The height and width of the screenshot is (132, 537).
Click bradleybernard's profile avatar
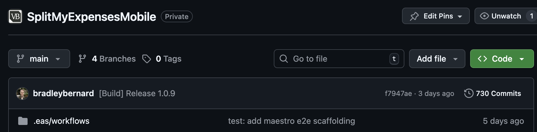(22, 94)
